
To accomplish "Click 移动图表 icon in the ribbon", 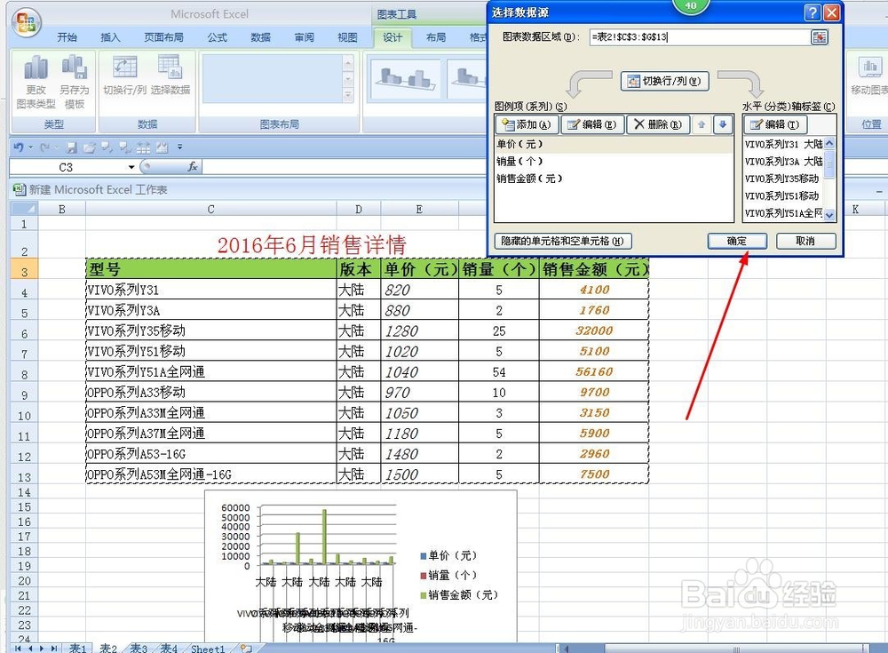I will [x=870, y=75].
